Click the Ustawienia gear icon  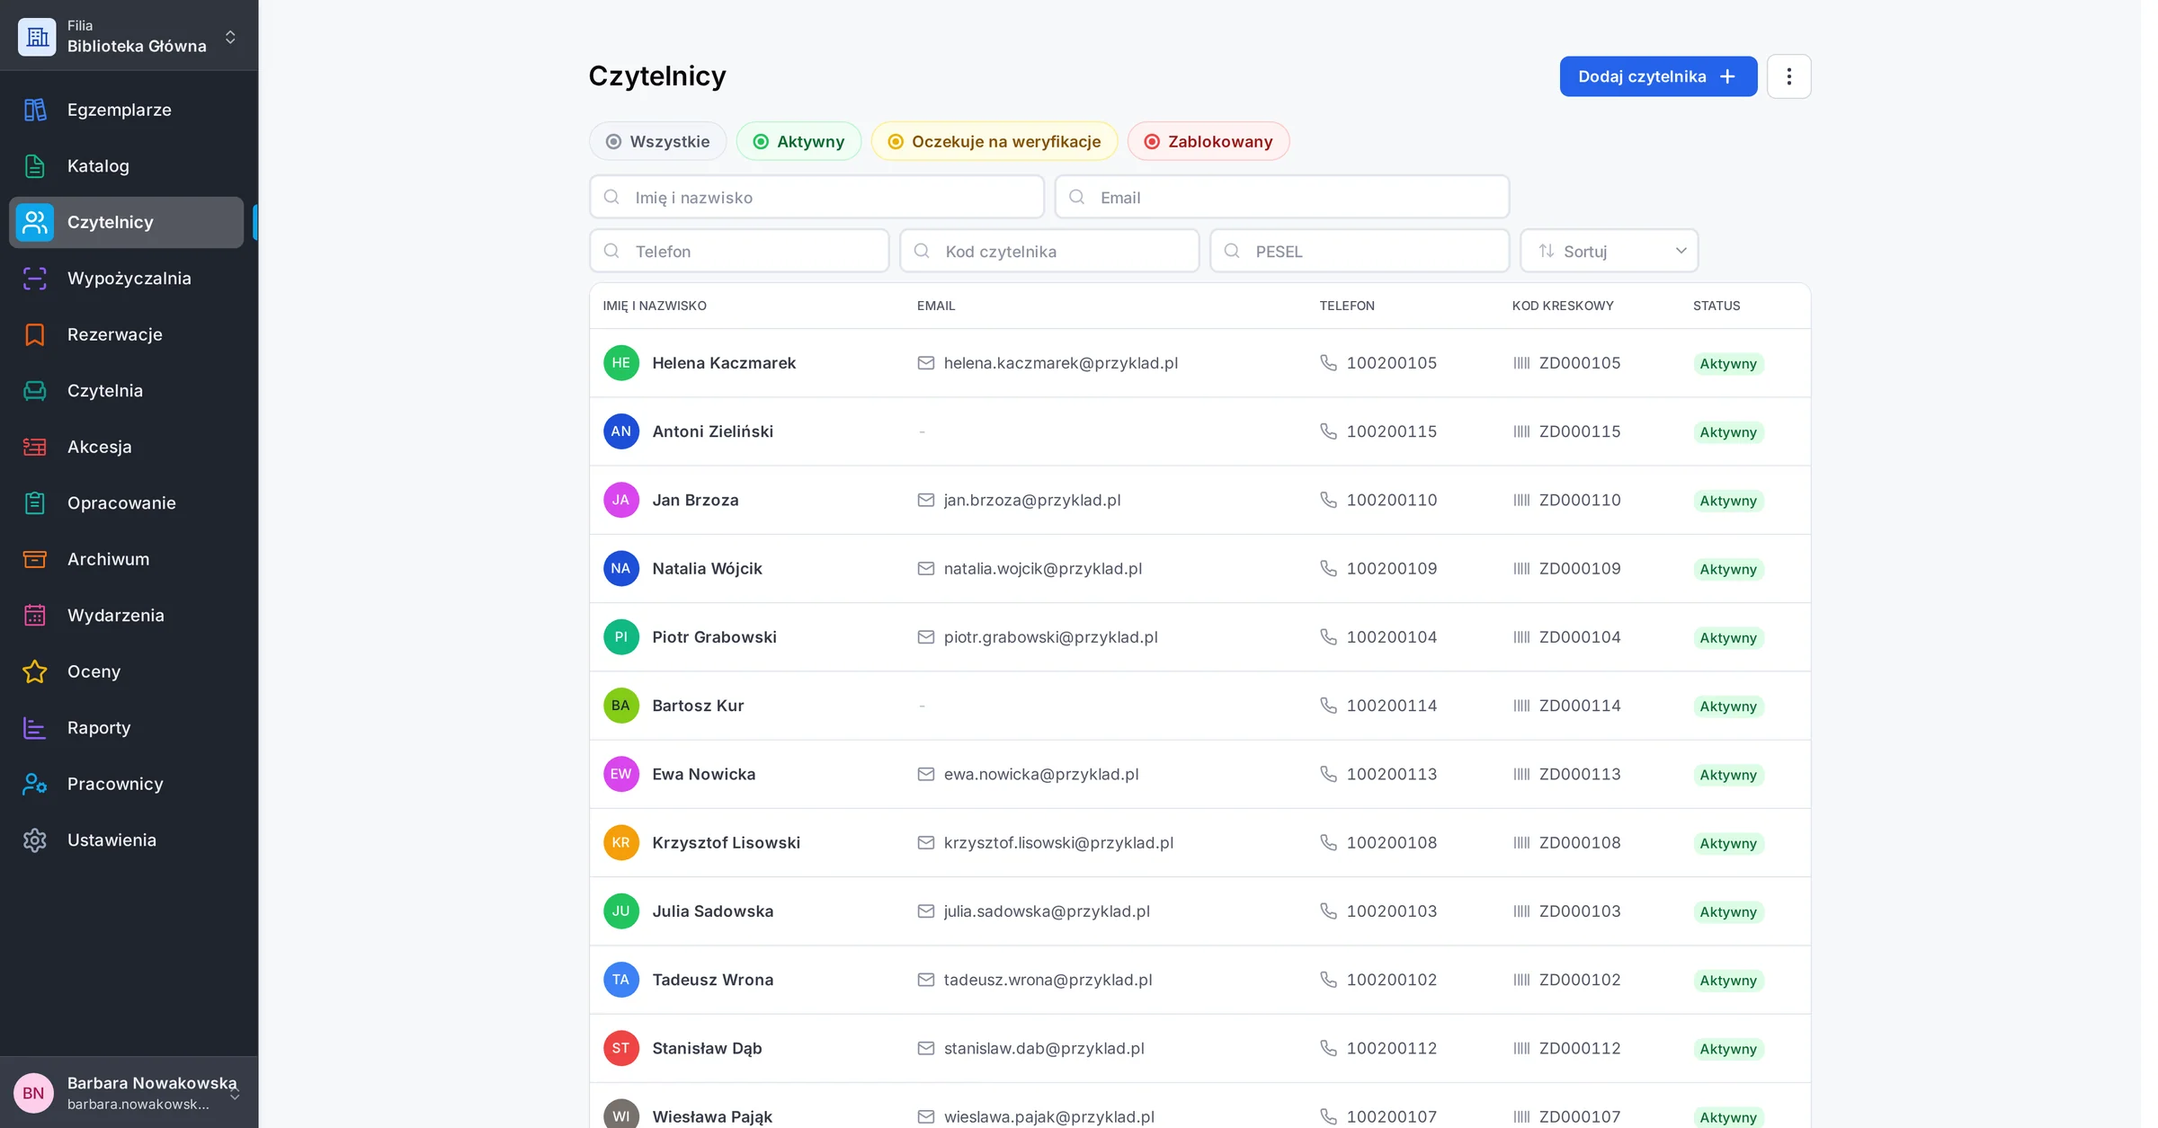tap(34, 840)
